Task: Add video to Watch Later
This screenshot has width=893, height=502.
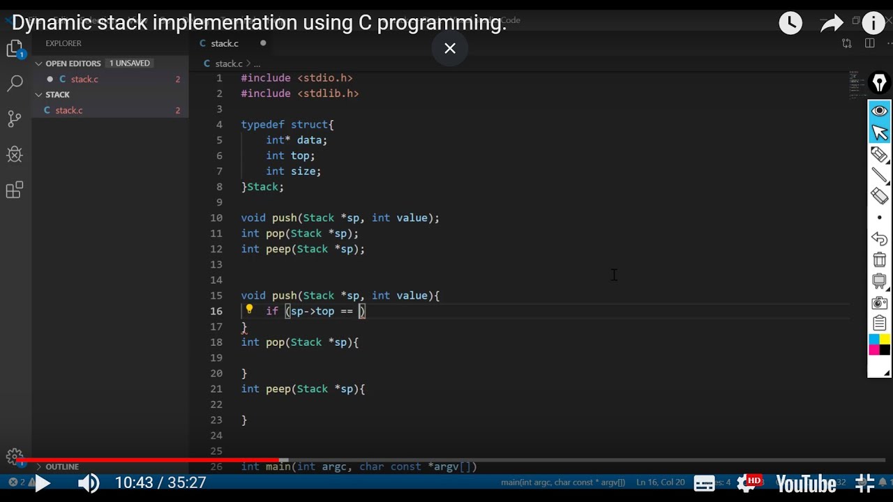Action: tap(790, 24)
